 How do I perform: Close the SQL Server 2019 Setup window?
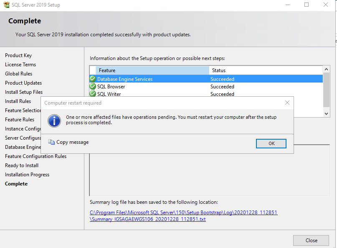[326, 5]
